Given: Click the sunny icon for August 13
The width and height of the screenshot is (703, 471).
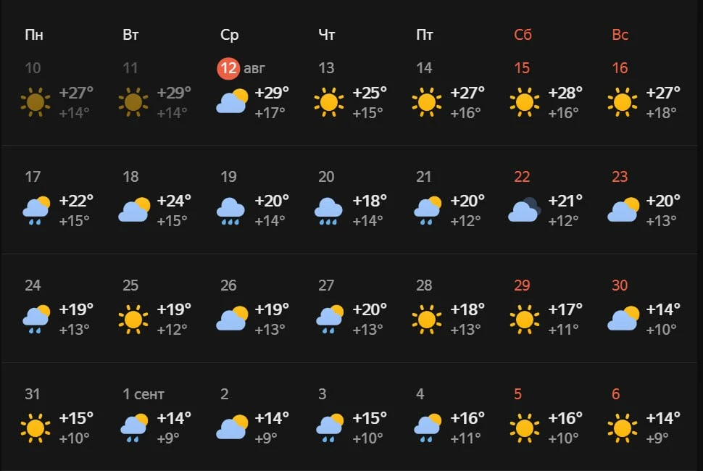Looking at the screenshot, I should tap(328, 102).
